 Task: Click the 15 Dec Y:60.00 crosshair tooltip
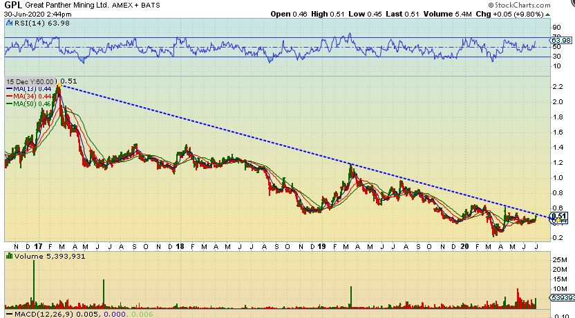tap(32, 81)
